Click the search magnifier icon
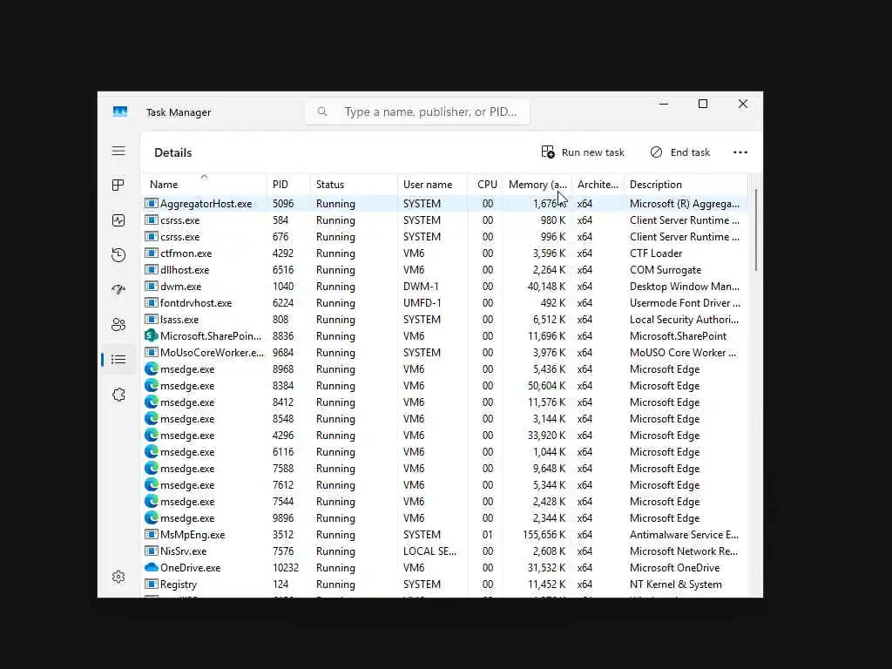892x669 pixels. [x=322, y=111]
